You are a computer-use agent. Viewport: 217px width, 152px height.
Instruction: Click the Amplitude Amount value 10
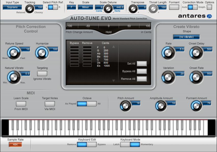(172, 103)
